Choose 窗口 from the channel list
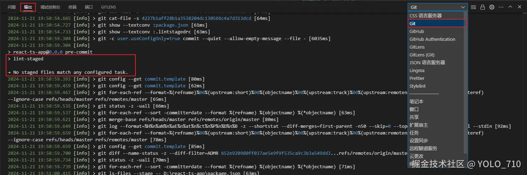This screenshot has width=527, height=175. (438, 109)
